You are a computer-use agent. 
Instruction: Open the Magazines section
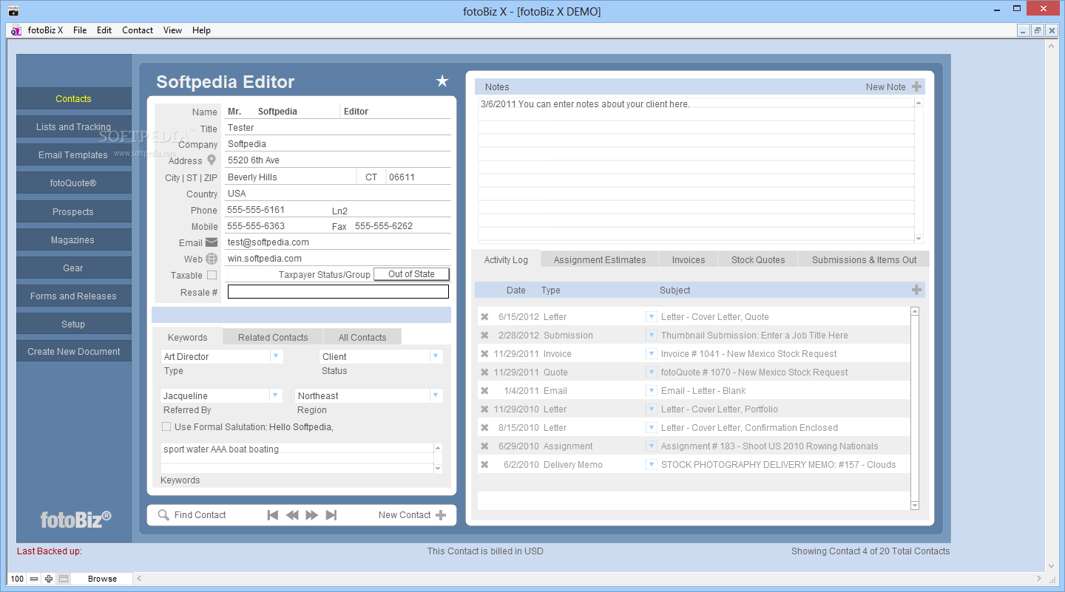click(x=73, y=239)
